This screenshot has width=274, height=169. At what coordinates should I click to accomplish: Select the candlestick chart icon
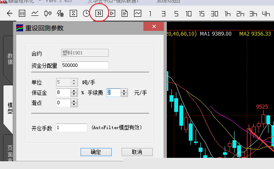48,13
